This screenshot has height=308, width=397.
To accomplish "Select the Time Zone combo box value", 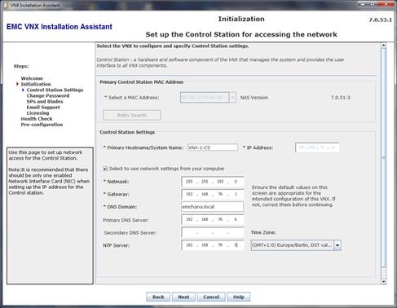I will coord(293,245).
